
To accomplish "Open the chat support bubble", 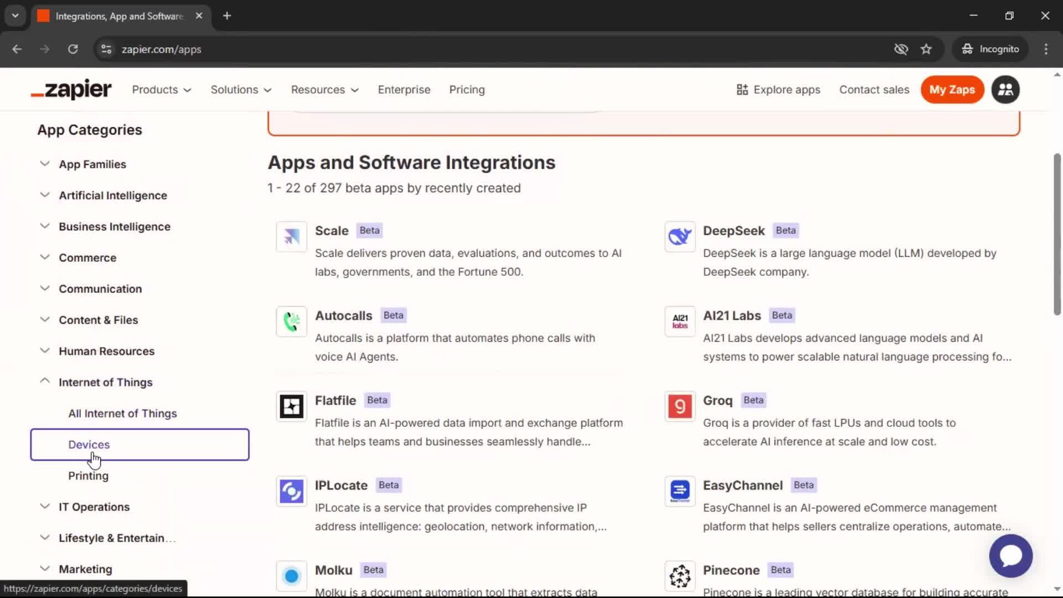I will click(1010, 555).
